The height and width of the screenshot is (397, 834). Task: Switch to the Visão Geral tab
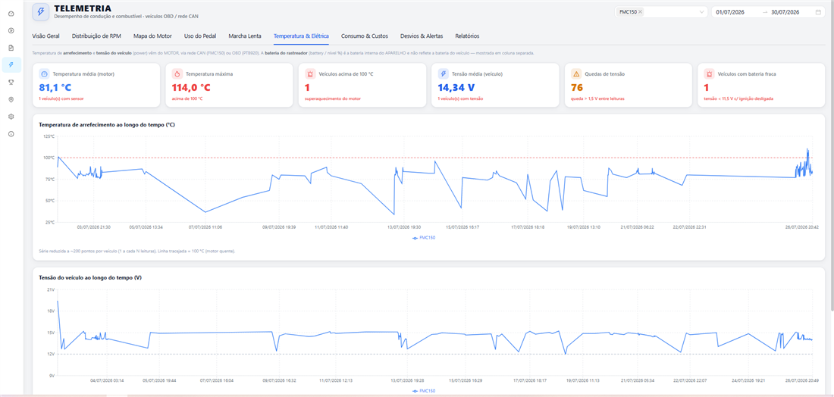click(x=45, y=36)
